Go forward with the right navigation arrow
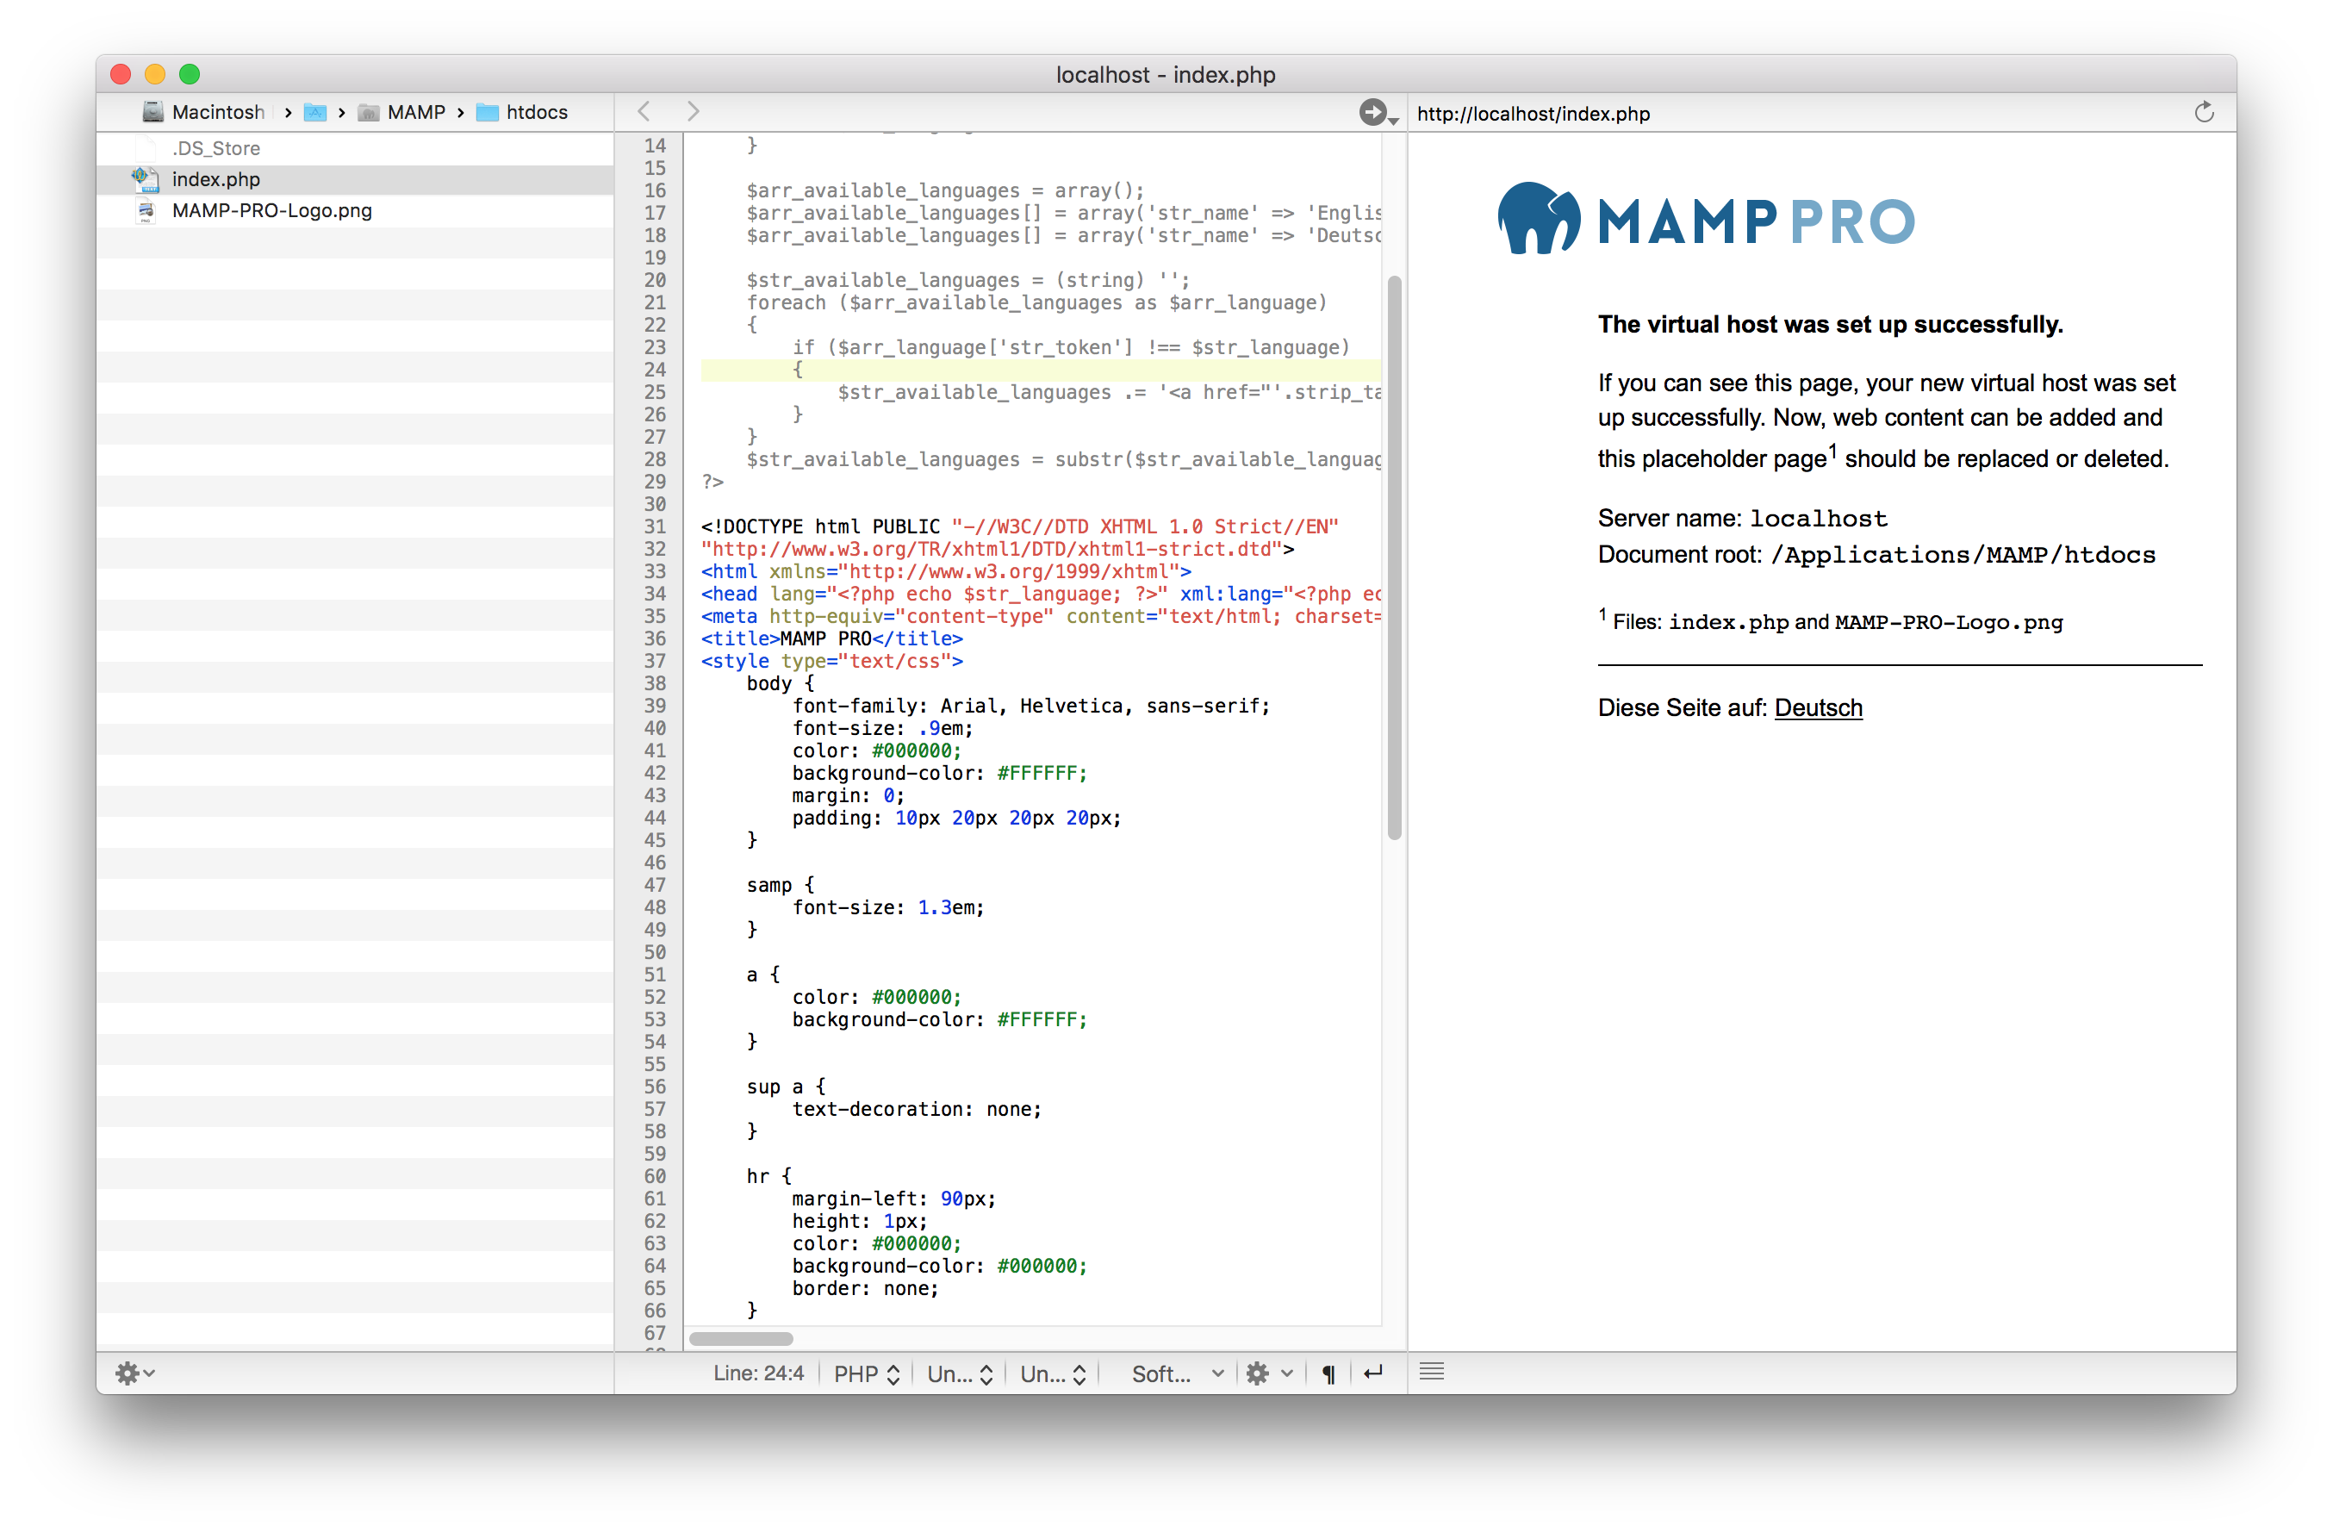Viewport: 2333px width, 1532px height. (x=693, y=112)
